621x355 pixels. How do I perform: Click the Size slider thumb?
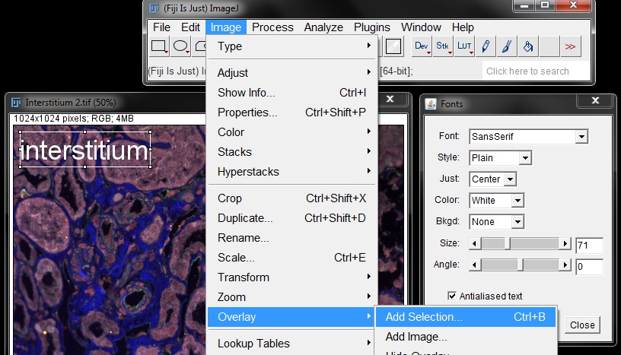(508, 243)
